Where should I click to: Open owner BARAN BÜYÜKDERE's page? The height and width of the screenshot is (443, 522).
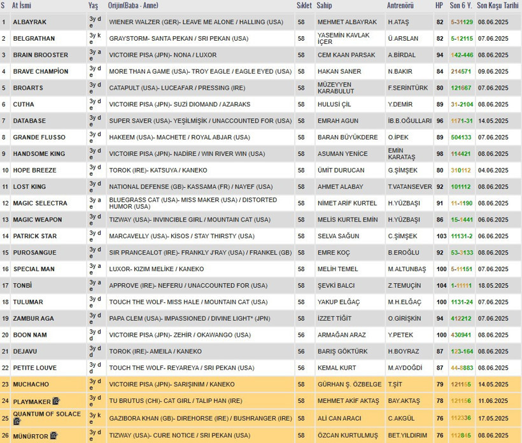[347, 137]
